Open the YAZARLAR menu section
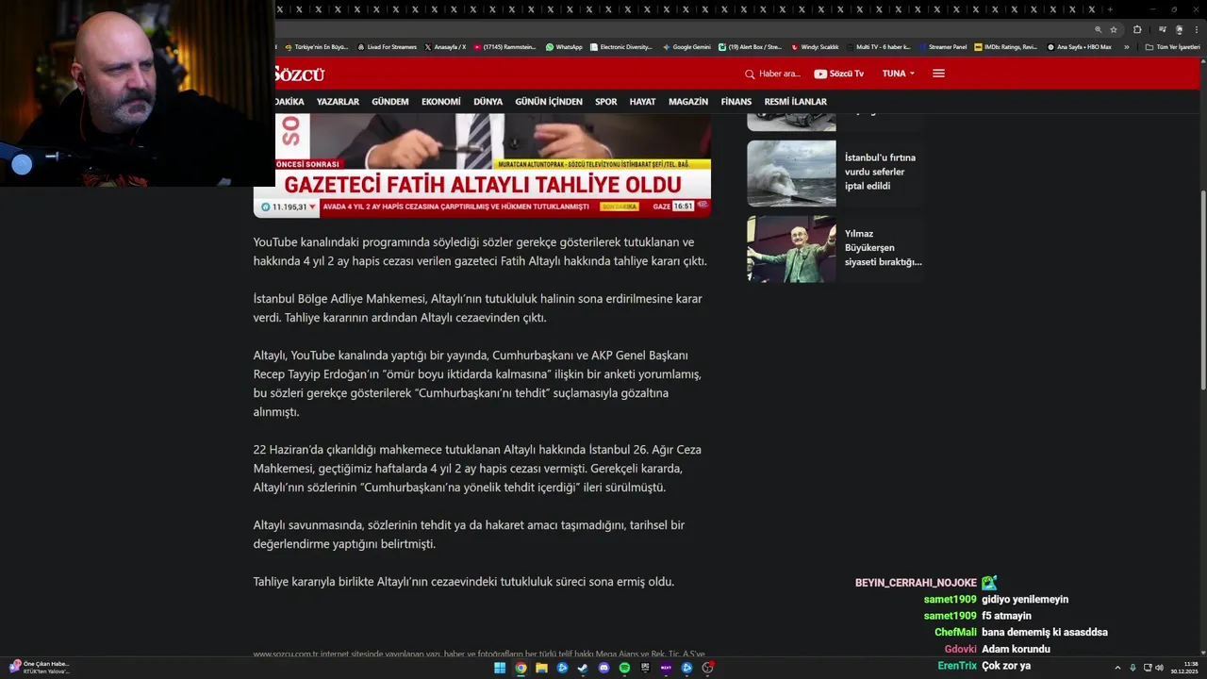The image size is (1207, 679). pos(338,102)
